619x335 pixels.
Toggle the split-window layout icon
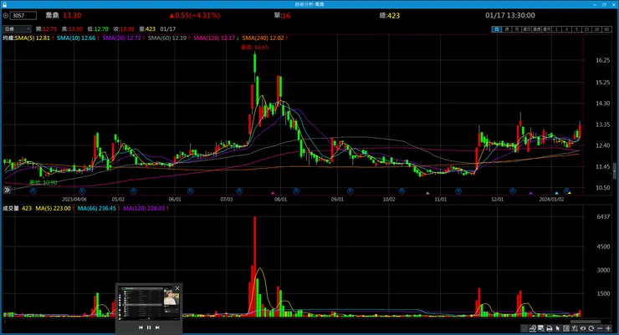(566, 328)
